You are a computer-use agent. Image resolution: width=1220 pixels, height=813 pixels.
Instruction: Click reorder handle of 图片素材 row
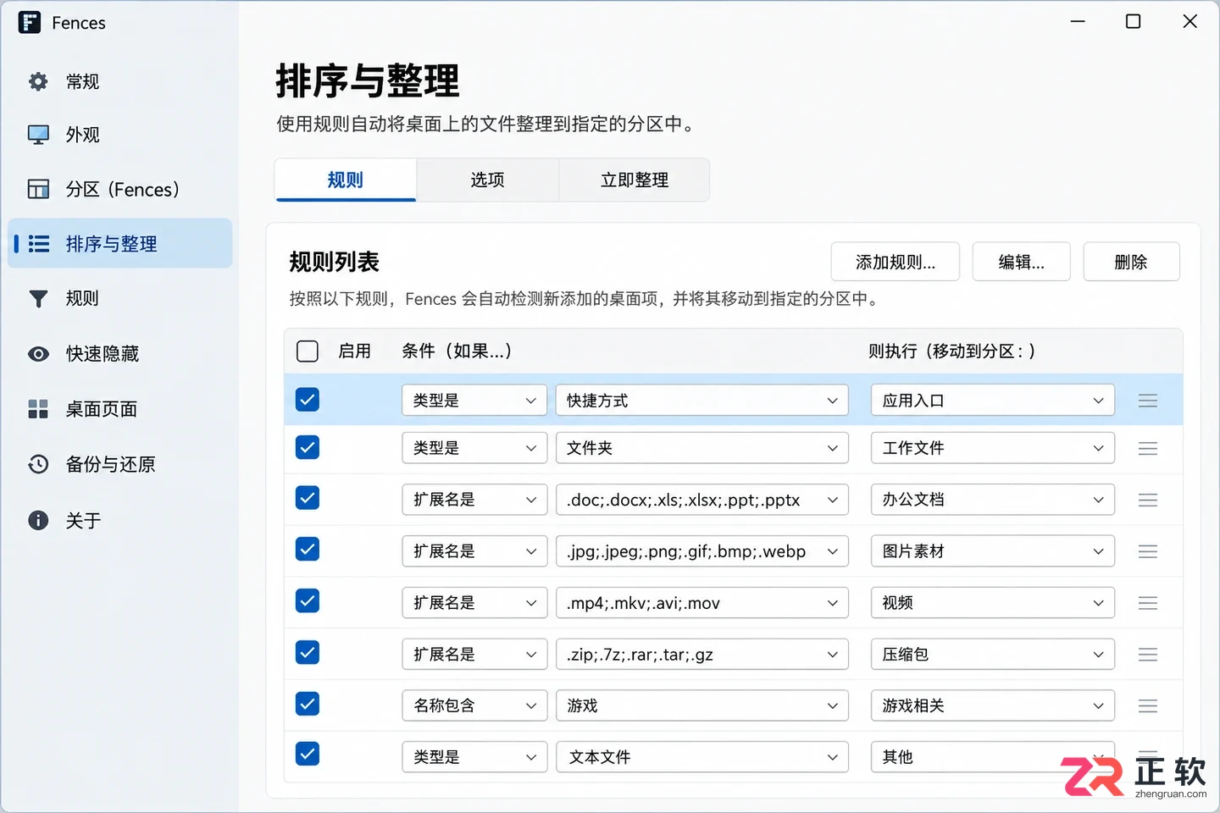1148,552
